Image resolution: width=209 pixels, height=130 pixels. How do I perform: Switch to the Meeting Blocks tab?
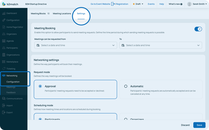(x=38, y=14)
